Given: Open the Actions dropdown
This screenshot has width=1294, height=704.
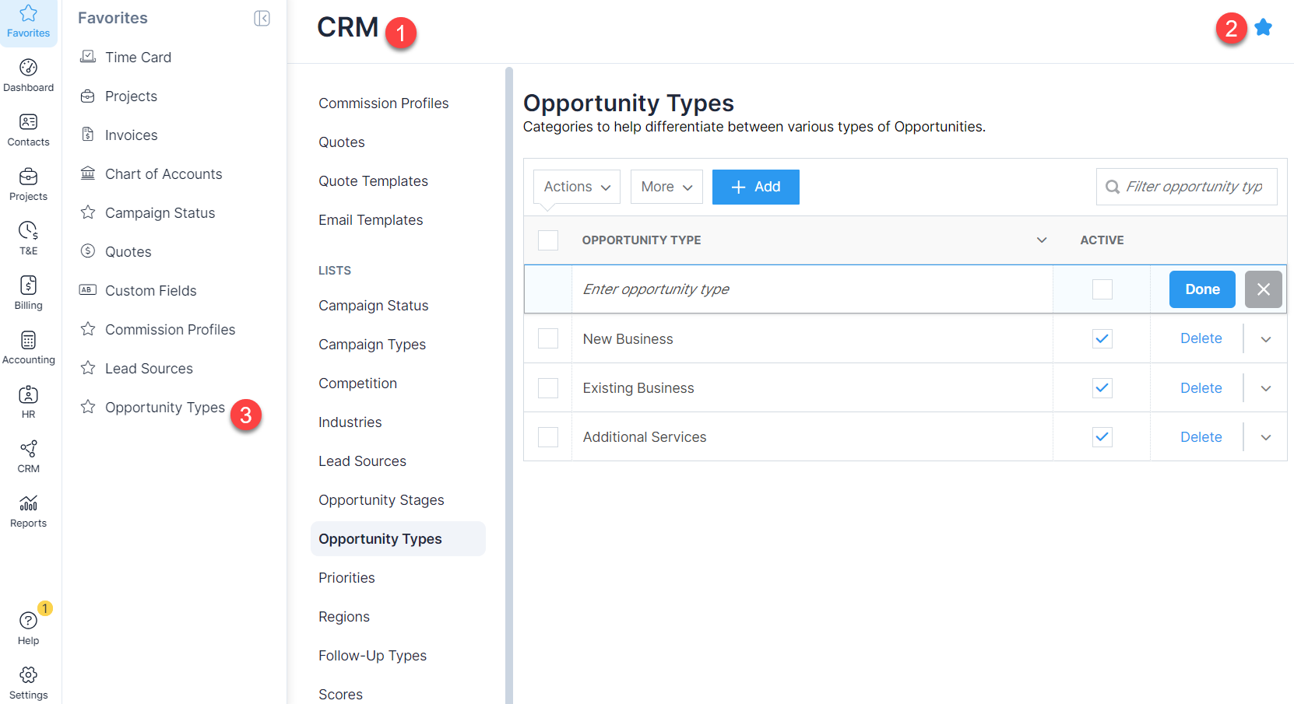Looking at the screenshot, I should point(577,187).
